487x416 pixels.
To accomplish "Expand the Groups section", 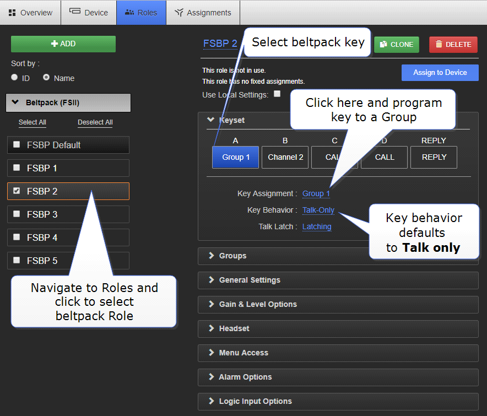I will [x=232, y=256].
